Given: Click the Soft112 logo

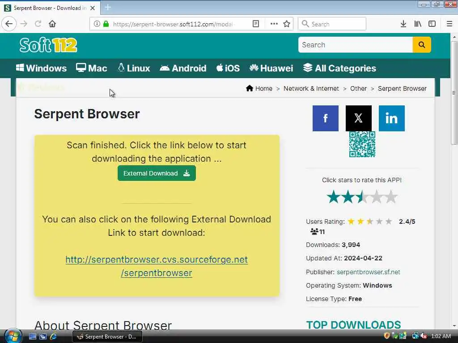Looking at the screenshot, I should click(48, 45).
